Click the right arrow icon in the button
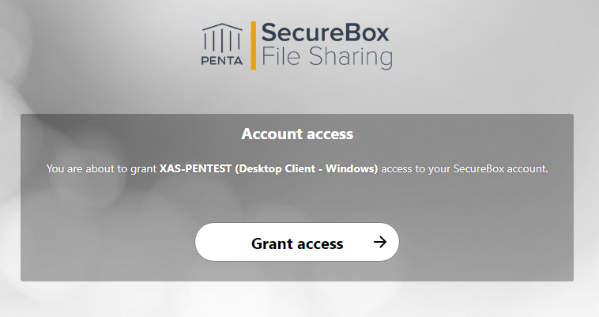Screen dimensions: 599x317 pos(380,242)
